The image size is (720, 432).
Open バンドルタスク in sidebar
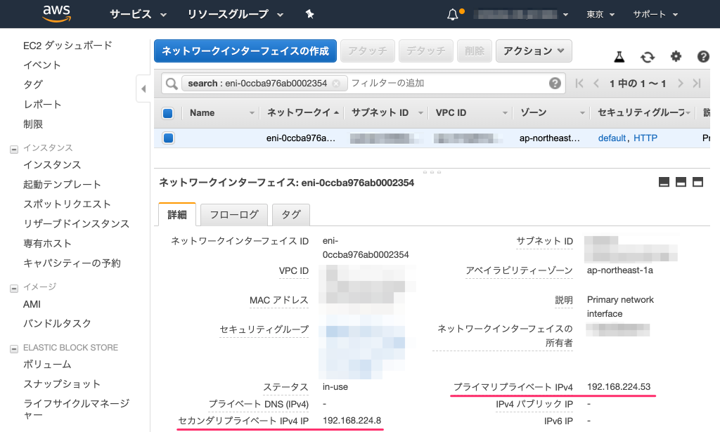point(57,324)
